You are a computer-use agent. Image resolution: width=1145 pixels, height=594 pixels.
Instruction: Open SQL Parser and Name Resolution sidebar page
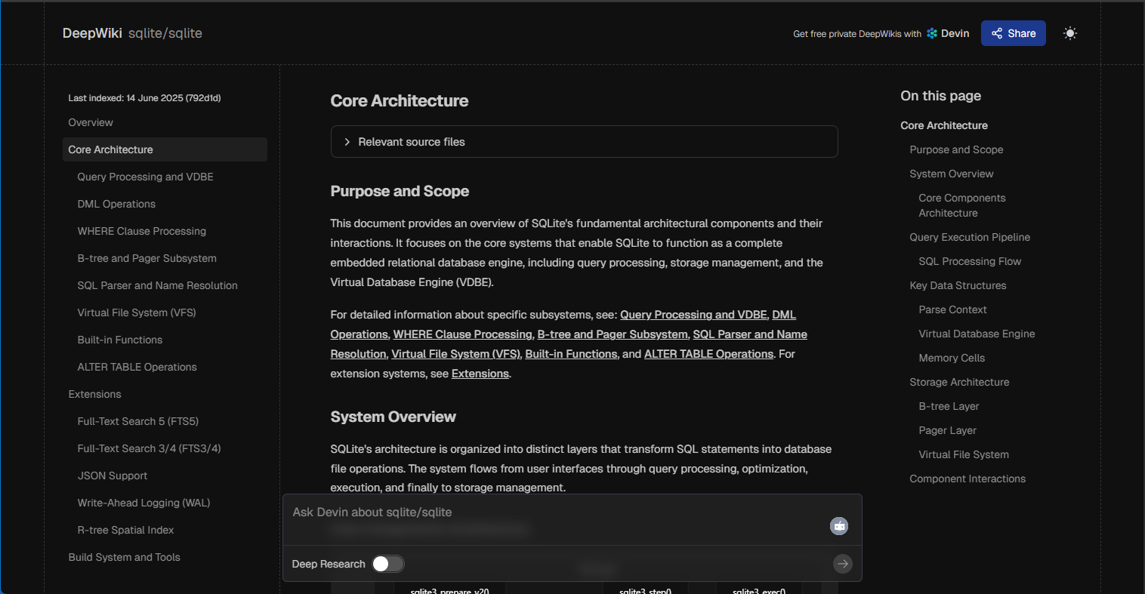pos(157,285)
